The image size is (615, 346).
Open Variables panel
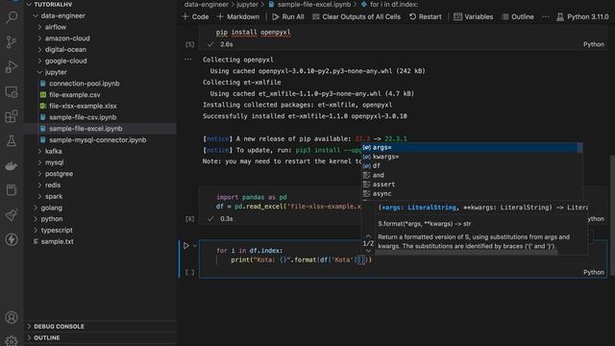coord(474,17)
